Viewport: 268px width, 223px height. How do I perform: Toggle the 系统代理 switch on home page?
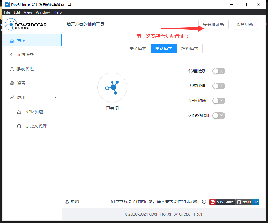pyautogui.click(x=219, y=86)
